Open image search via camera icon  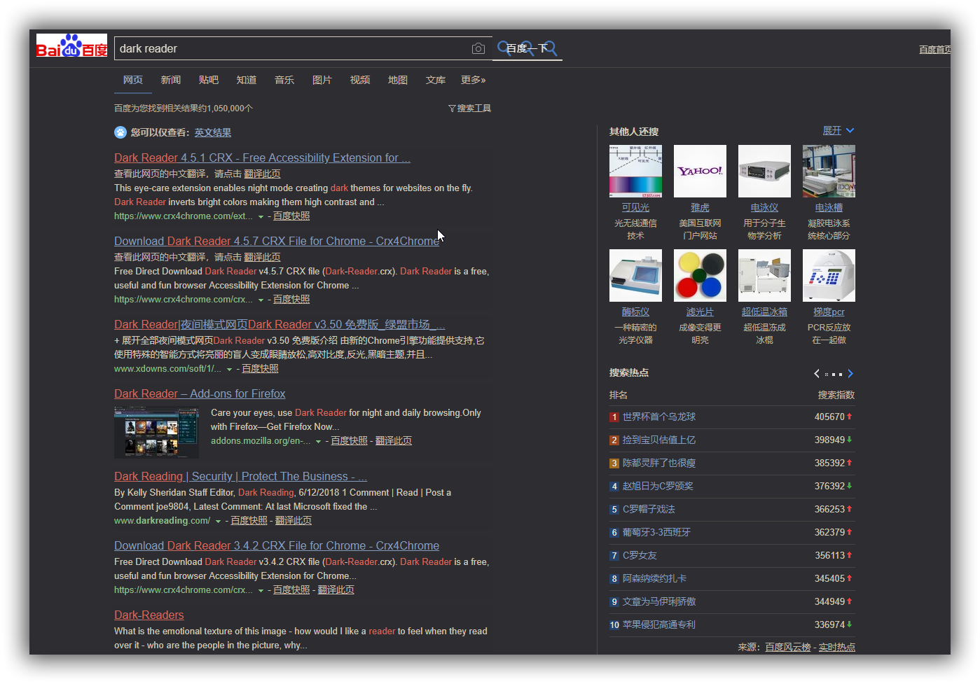[478, 48]
